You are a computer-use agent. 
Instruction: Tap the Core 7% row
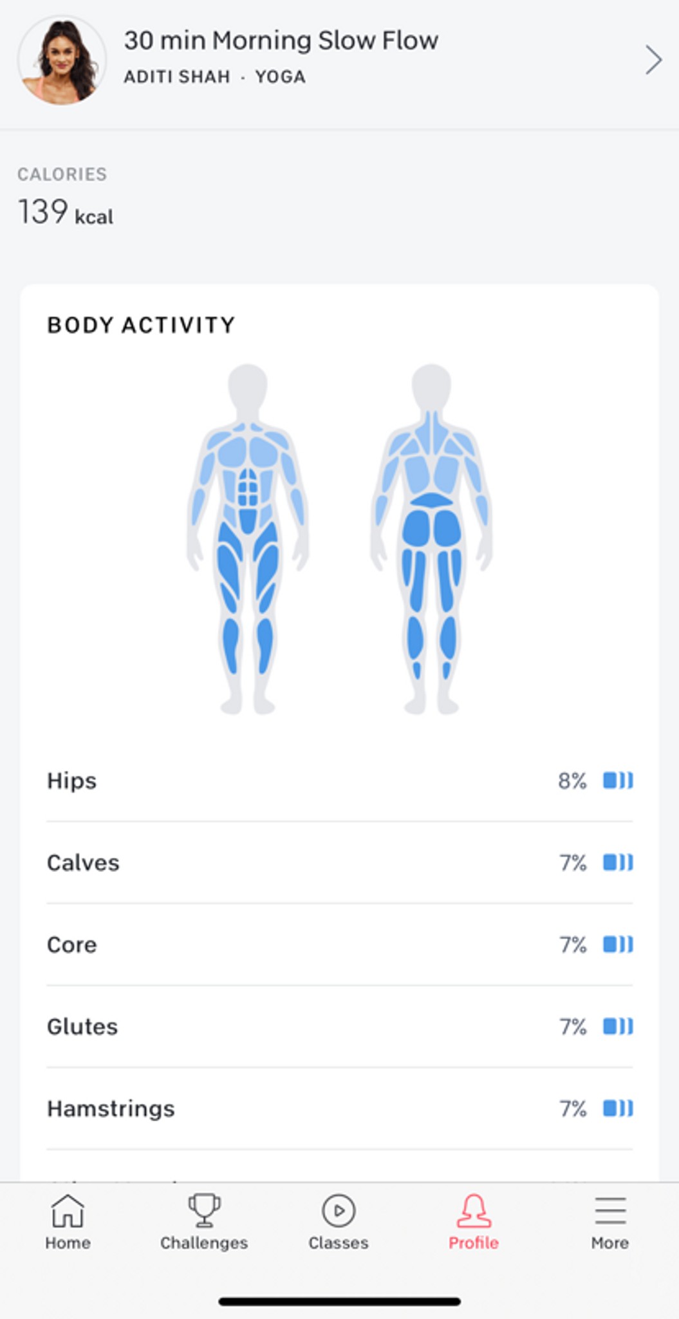pyautogui.click(x=339, y=944)
